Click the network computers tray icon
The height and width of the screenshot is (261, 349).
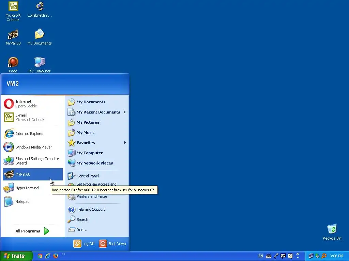pos(311,256)
